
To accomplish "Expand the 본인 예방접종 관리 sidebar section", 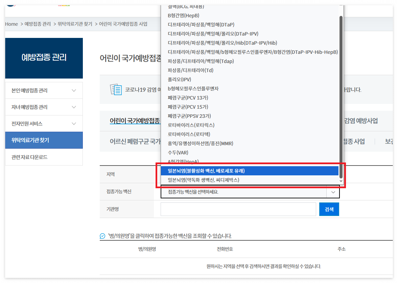I will pos(44,90).
